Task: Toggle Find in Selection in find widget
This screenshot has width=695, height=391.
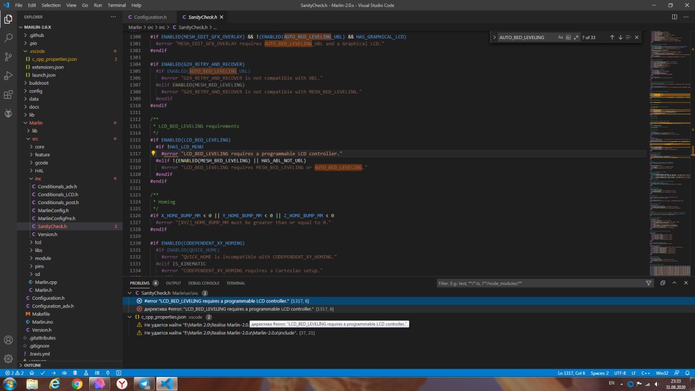Action: [628, 37]
